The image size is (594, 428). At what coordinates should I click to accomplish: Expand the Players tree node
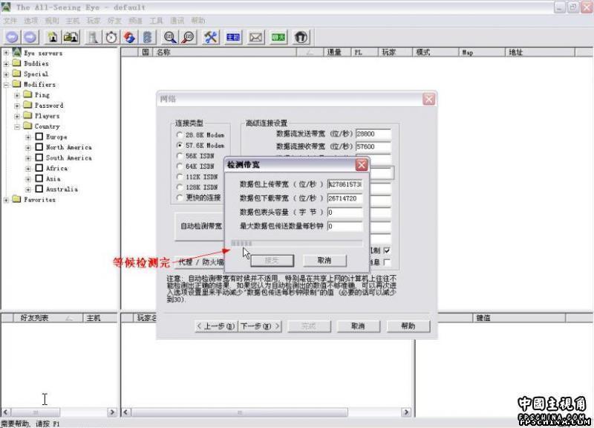click(17, 116)
